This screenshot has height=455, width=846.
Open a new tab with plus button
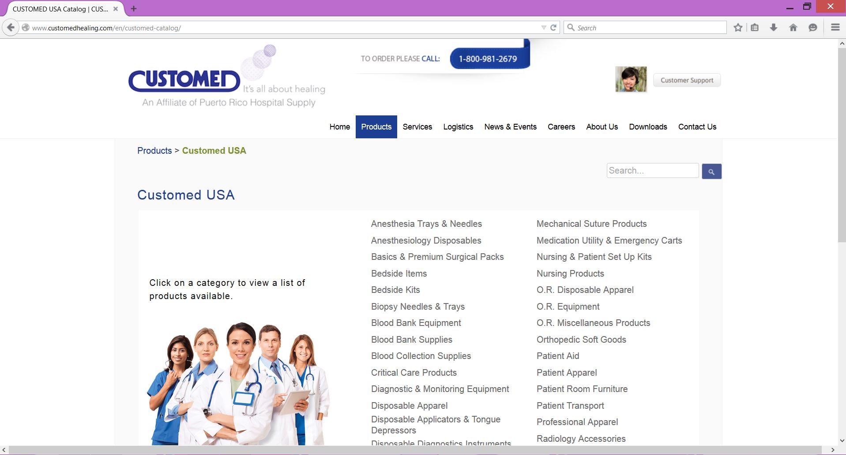[134, 8]
